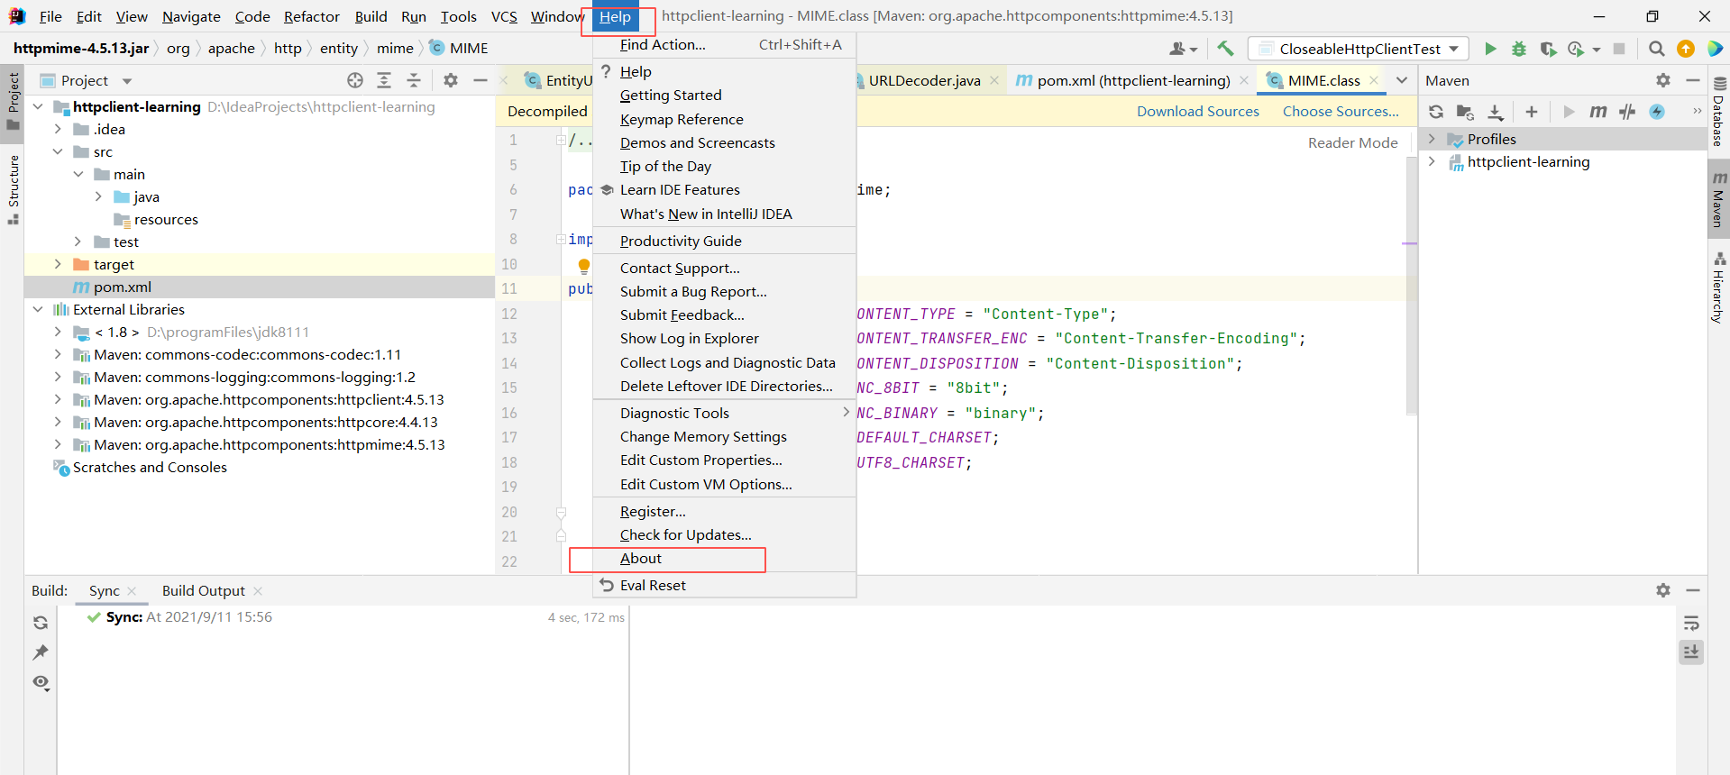
Task: Open Build view options eye icon
Action: click(x=41, y=682)
